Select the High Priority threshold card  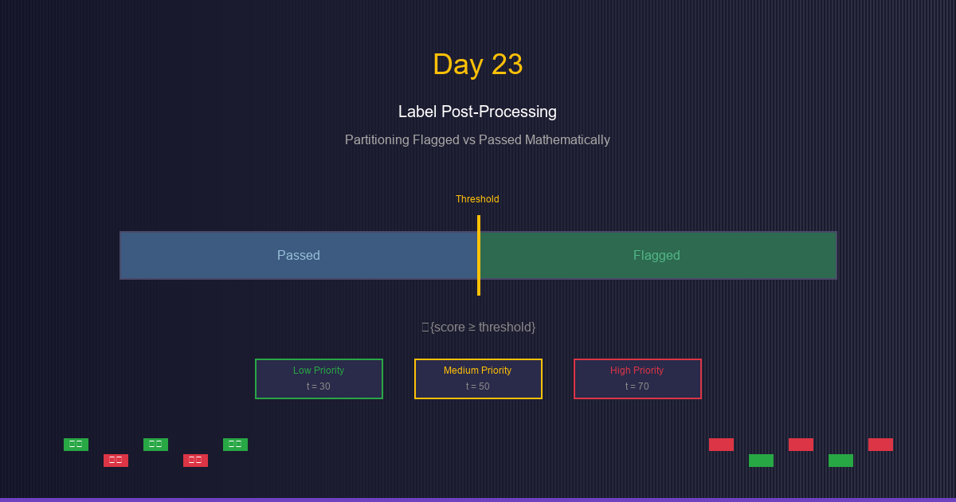(637, 378)
